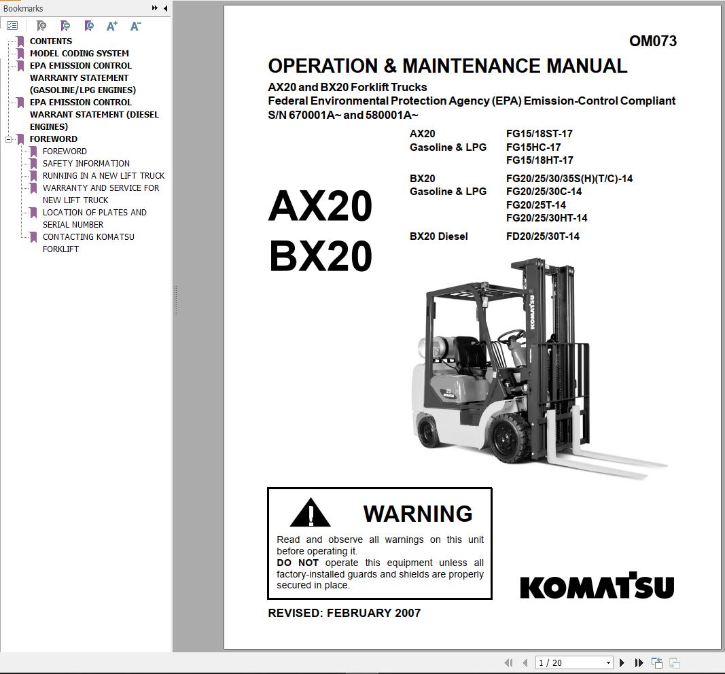The width and height of the screenshot is (725, 674).
Task: Collapse the Bookmarks panel with left arrow
Action: coord(166,8)
